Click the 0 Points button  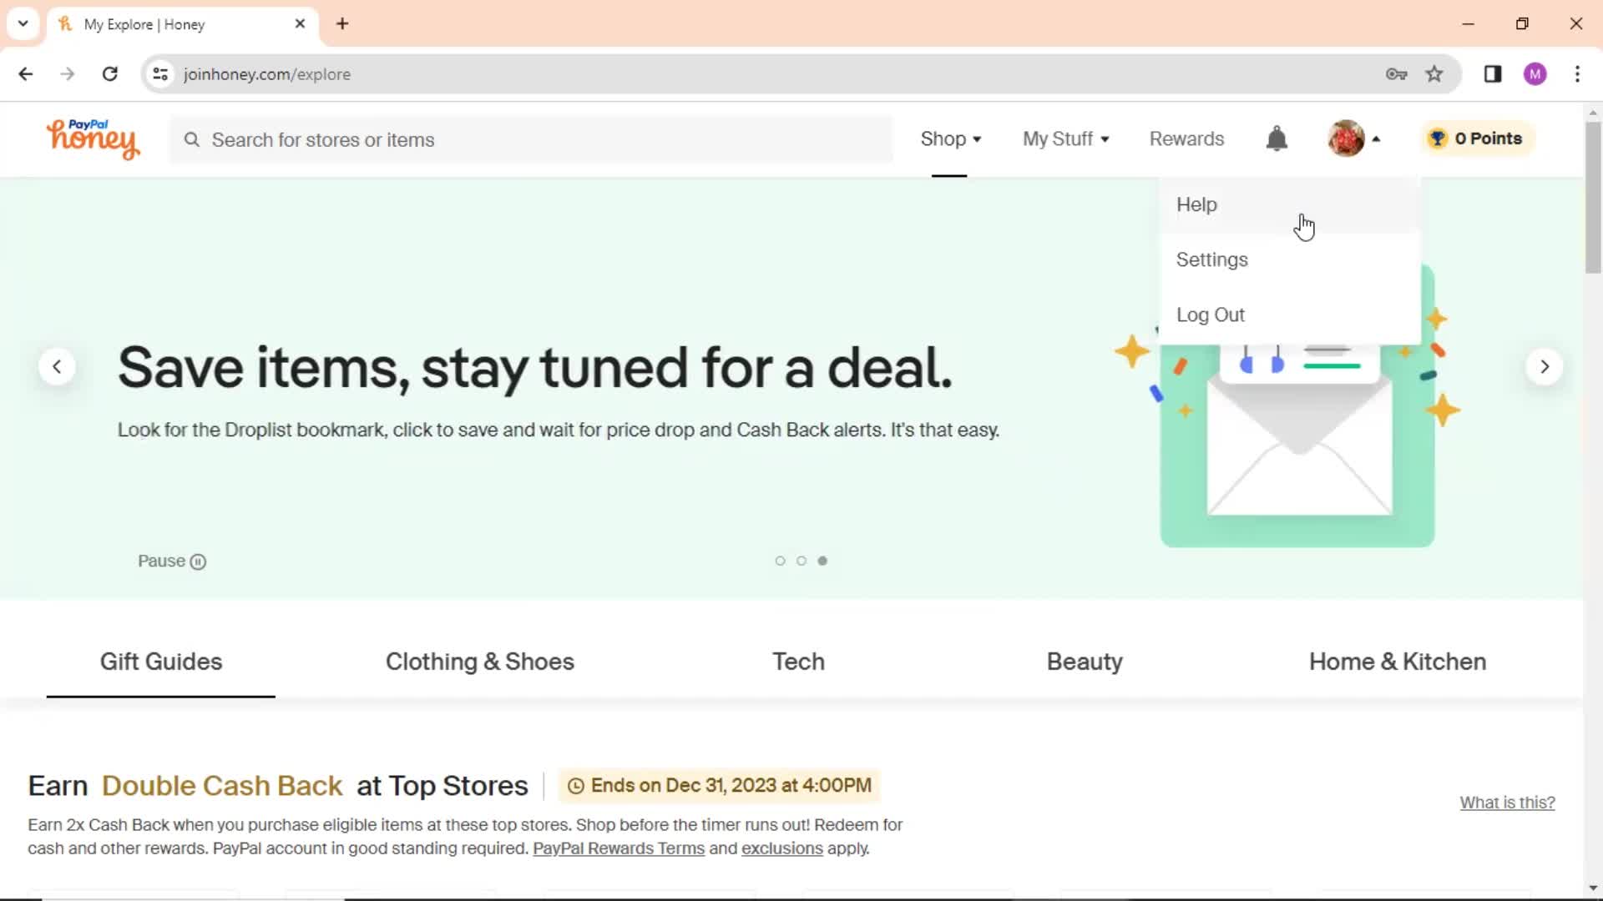1476,138
